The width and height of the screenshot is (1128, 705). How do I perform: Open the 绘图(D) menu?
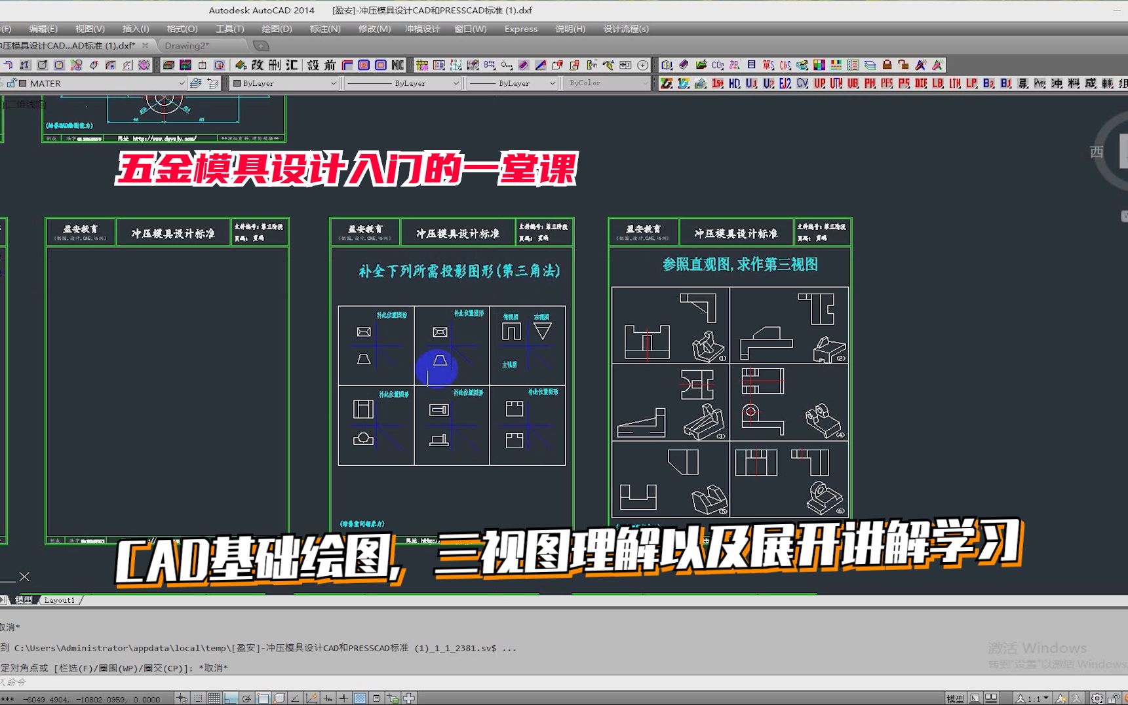(x=277, y=29)
